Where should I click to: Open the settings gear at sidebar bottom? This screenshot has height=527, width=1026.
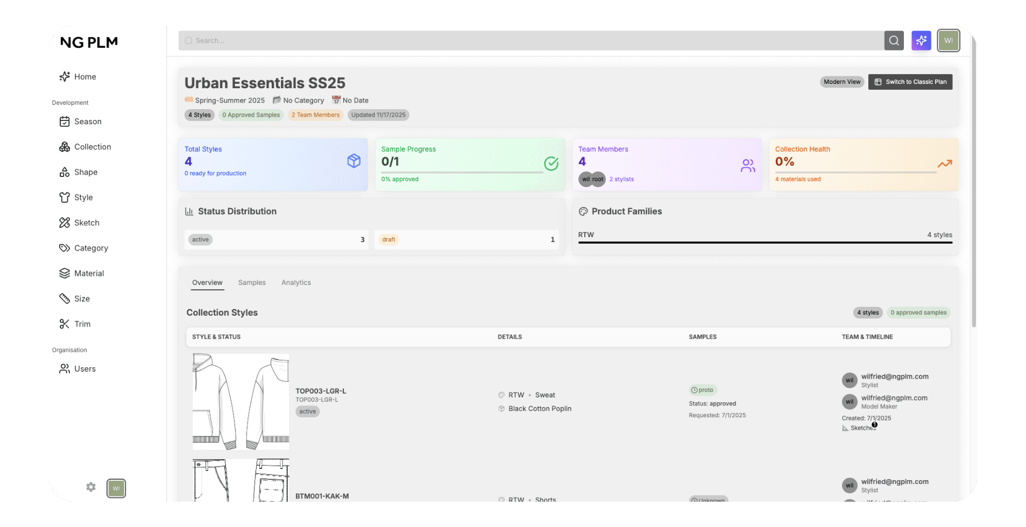click(x=90, y=487)
